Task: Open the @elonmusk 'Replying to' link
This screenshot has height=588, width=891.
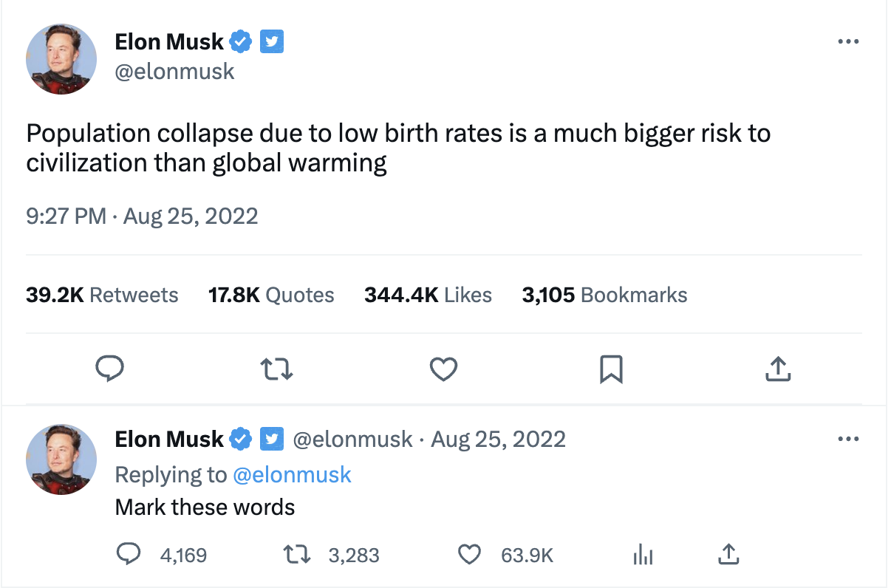Action: 292,474
